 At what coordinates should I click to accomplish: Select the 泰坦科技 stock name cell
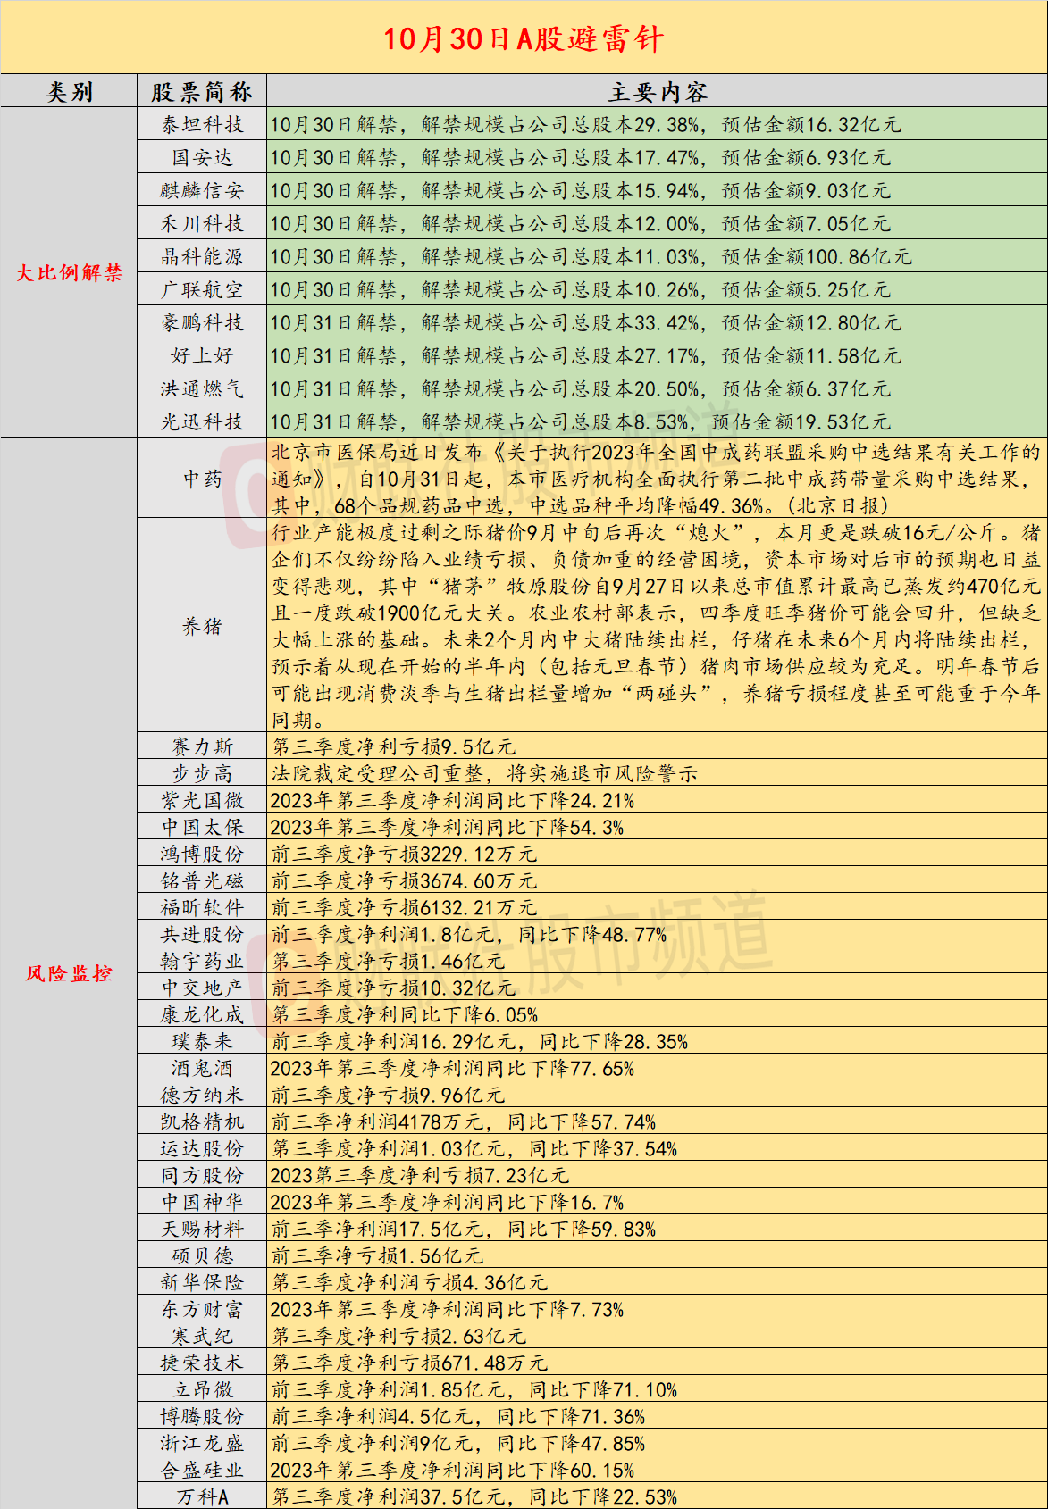point(202,124)
